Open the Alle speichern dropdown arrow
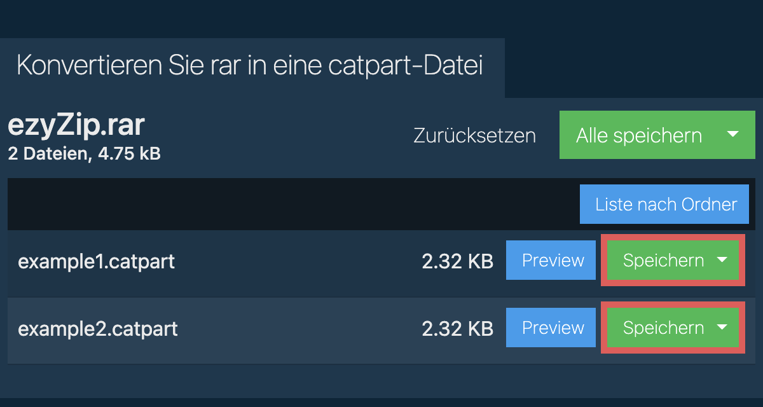 click(732, 135)
